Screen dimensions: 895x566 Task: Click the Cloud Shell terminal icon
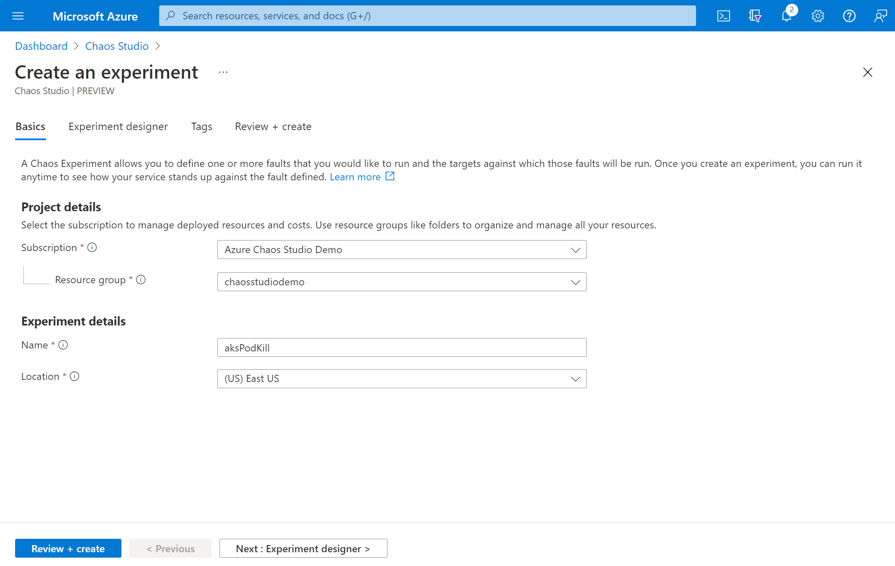(723, 15)
